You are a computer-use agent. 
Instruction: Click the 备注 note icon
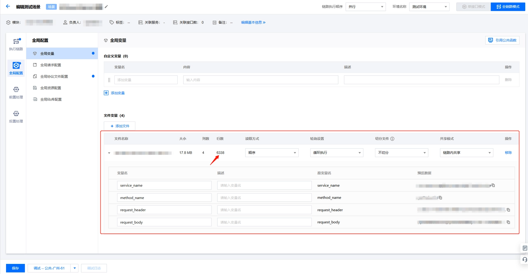(x=214, y=22)
